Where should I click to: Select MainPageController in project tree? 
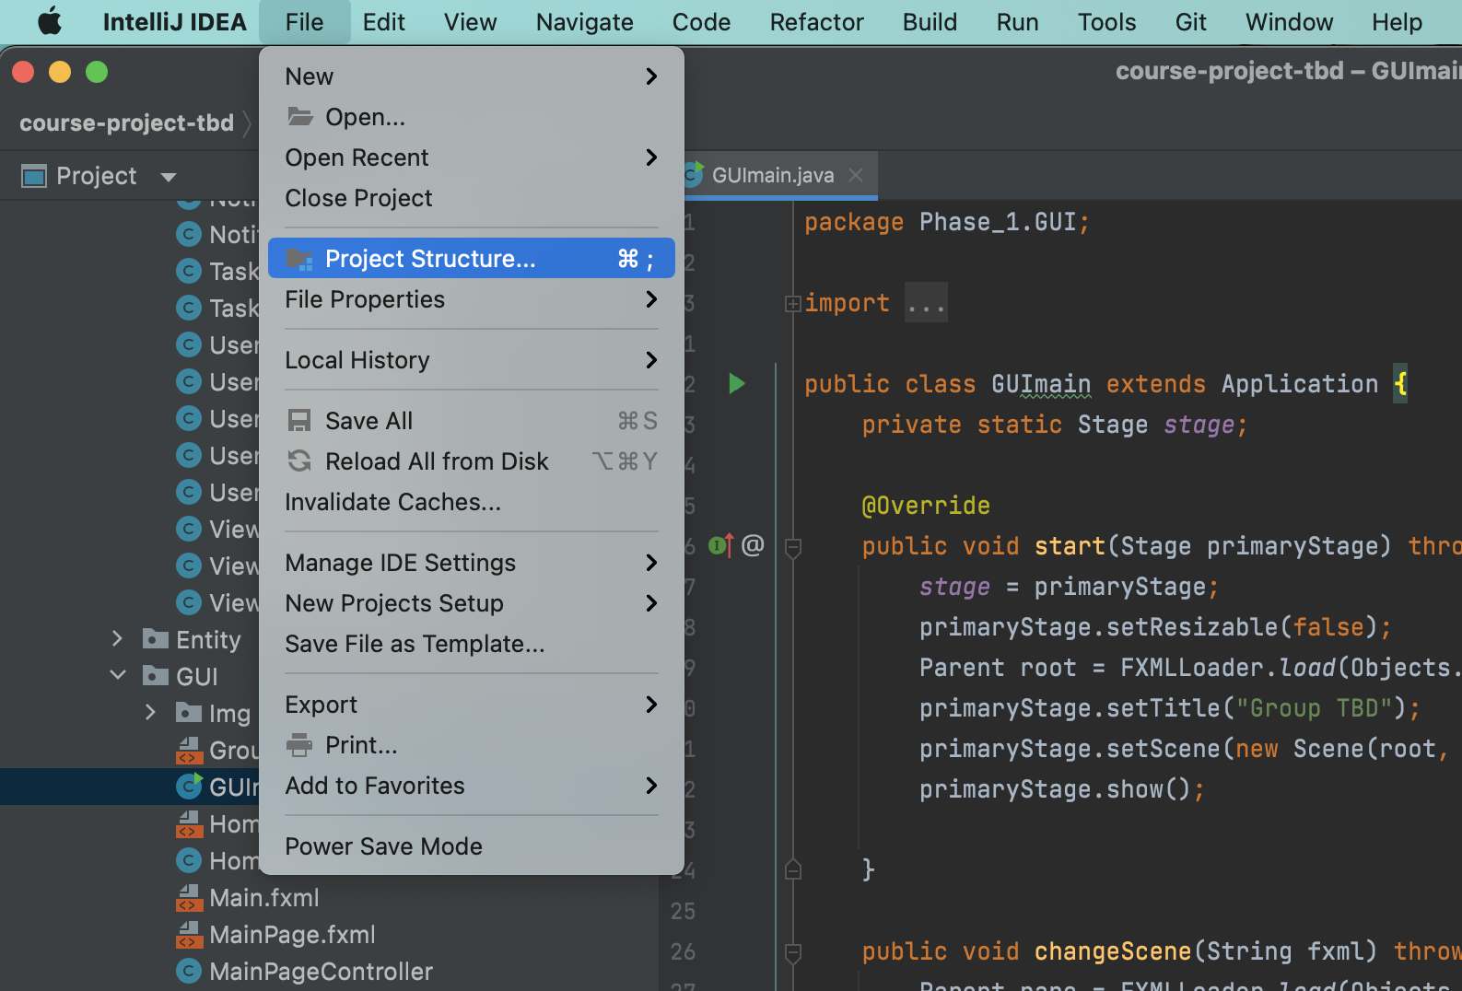321,971
